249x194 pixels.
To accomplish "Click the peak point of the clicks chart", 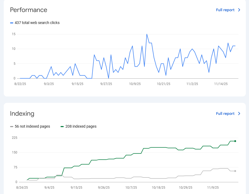I will [x=147, y=34].
